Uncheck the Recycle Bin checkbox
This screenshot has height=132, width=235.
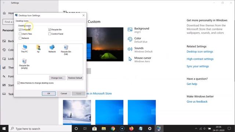tap(50, 30)
